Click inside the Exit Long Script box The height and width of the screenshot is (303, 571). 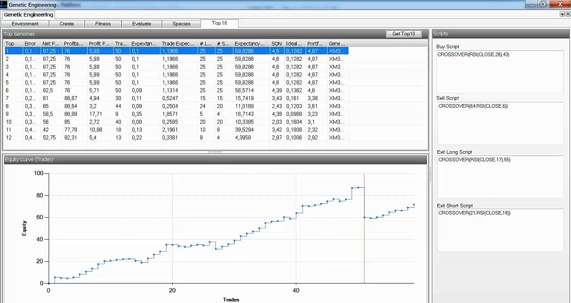[x=500, y=177]
